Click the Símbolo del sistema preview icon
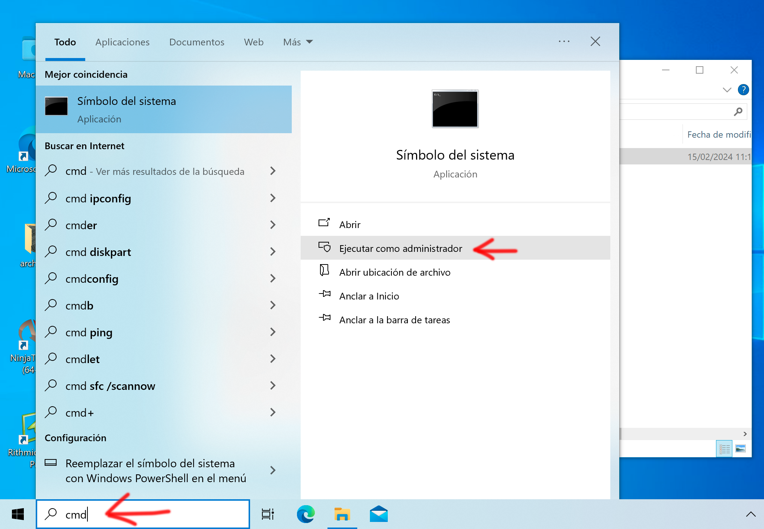Image resolution: width=764 pixels, height=529 pixels. pyautogui.click(x=455, y=109)
